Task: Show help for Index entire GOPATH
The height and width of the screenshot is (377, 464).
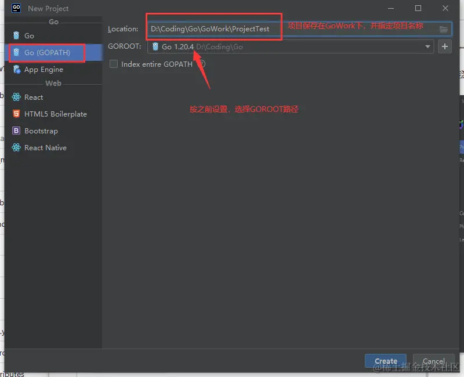Action: (x=201, y=64)
